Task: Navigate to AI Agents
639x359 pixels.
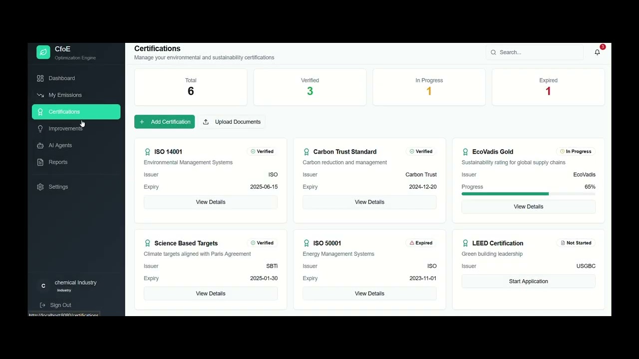Action: click(76, 145)
